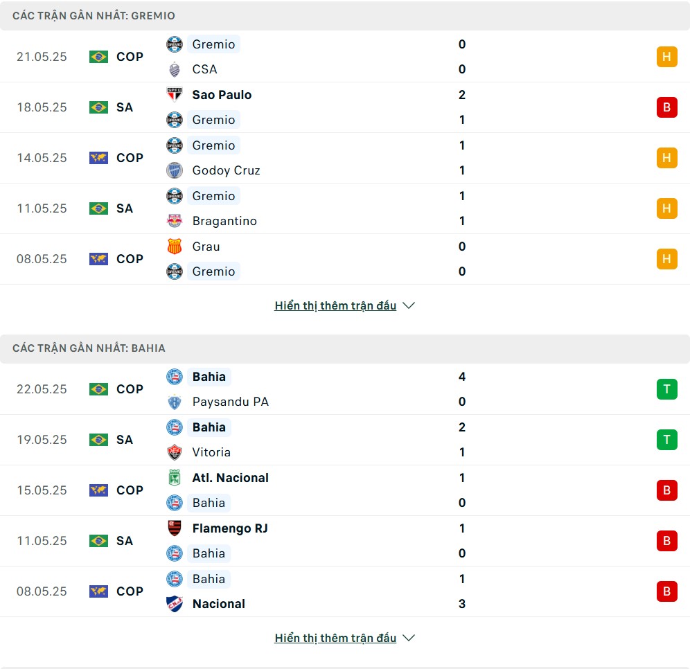Click the red B badge for Sao Paulo match

click(666, 107)
